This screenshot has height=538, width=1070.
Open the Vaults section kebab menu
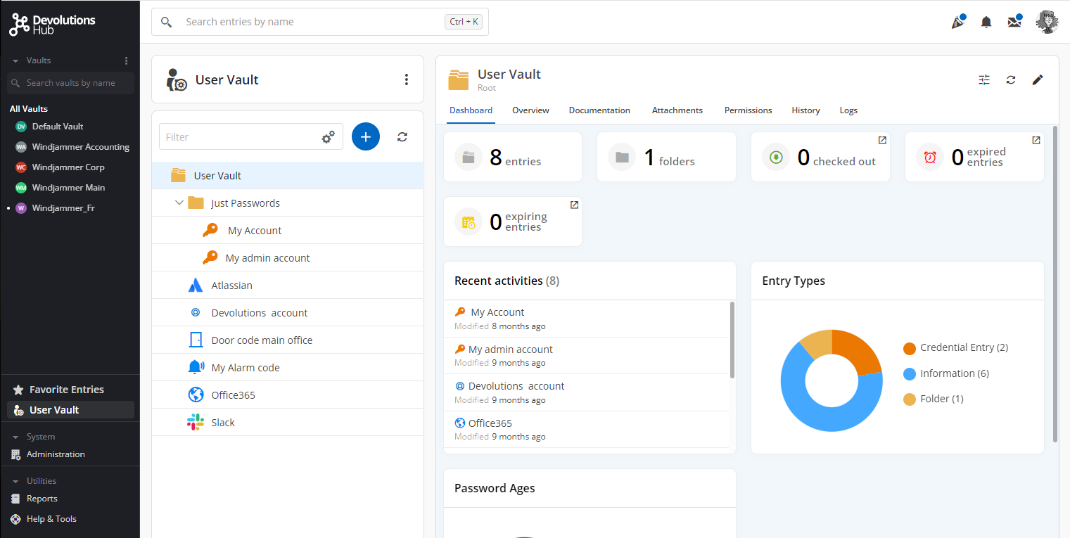(x=127, y=60)
